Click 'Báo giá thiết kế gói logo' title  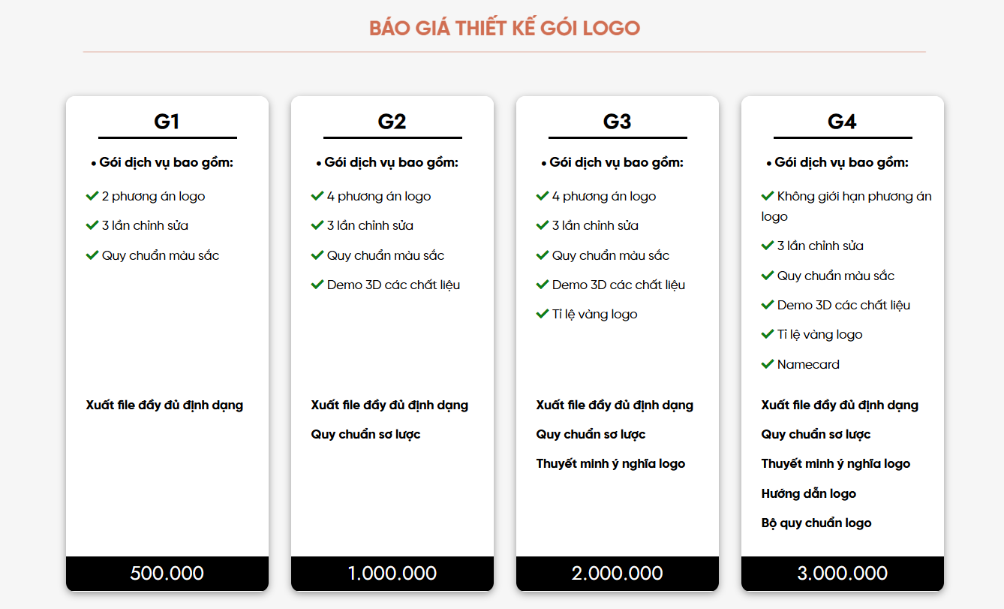point(504,29)
